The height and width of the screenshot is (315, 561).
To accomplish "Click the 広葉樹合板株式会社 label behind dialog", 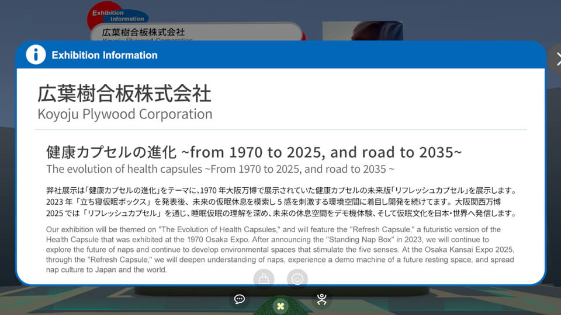I will pos(143,33).
